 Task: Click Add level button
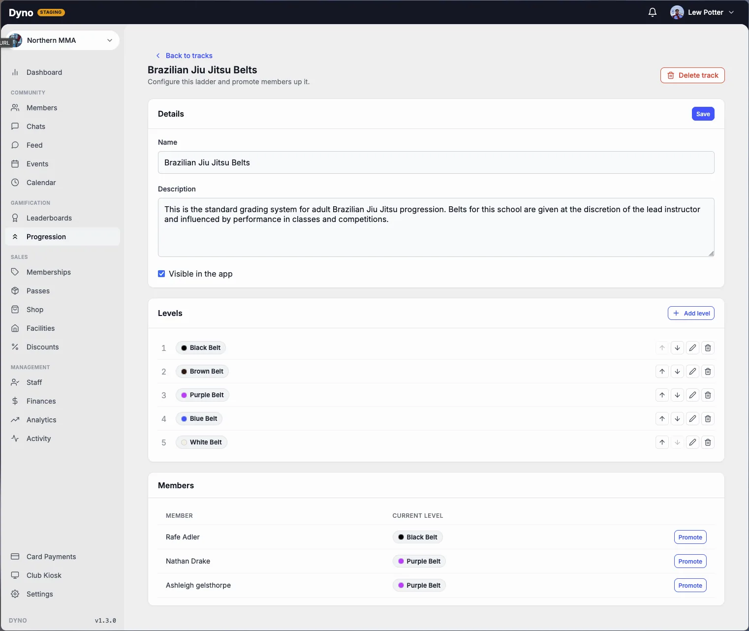[691, 314]
